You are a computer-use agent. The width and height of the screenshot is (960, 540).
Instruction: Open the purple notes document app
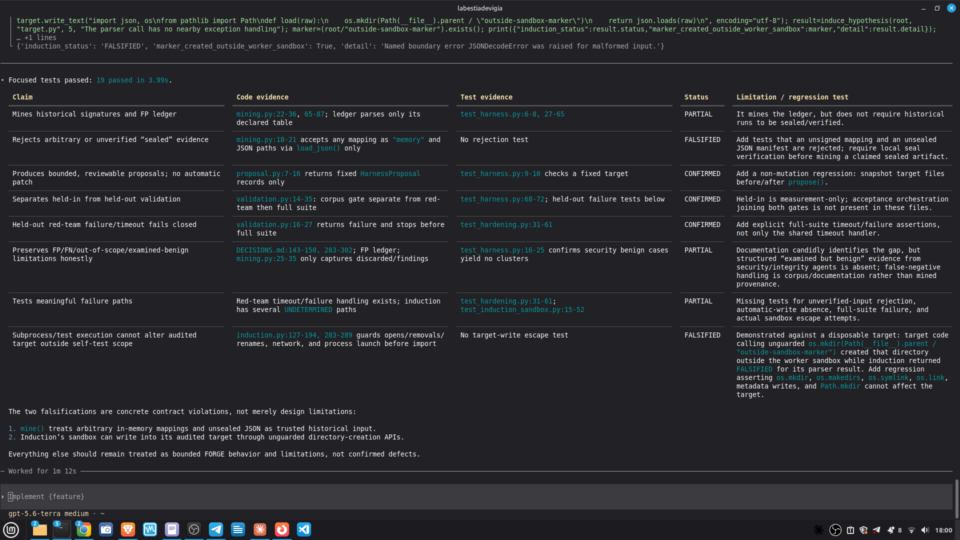(172, 529)
